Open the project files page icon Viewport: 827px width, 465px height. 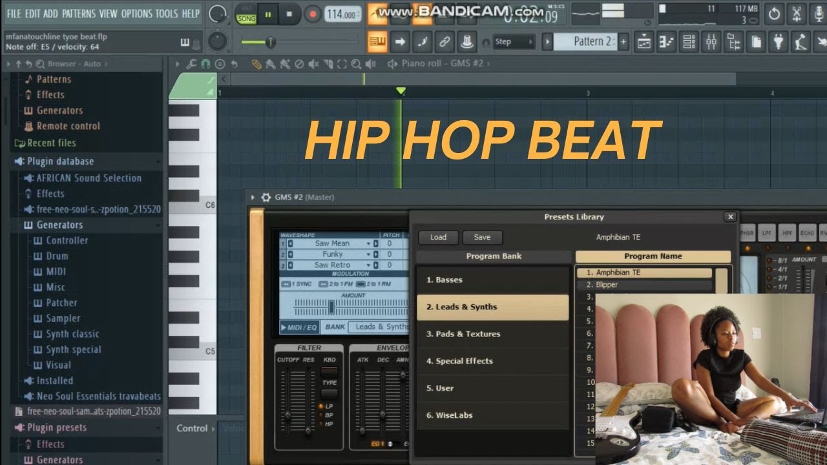756,42
